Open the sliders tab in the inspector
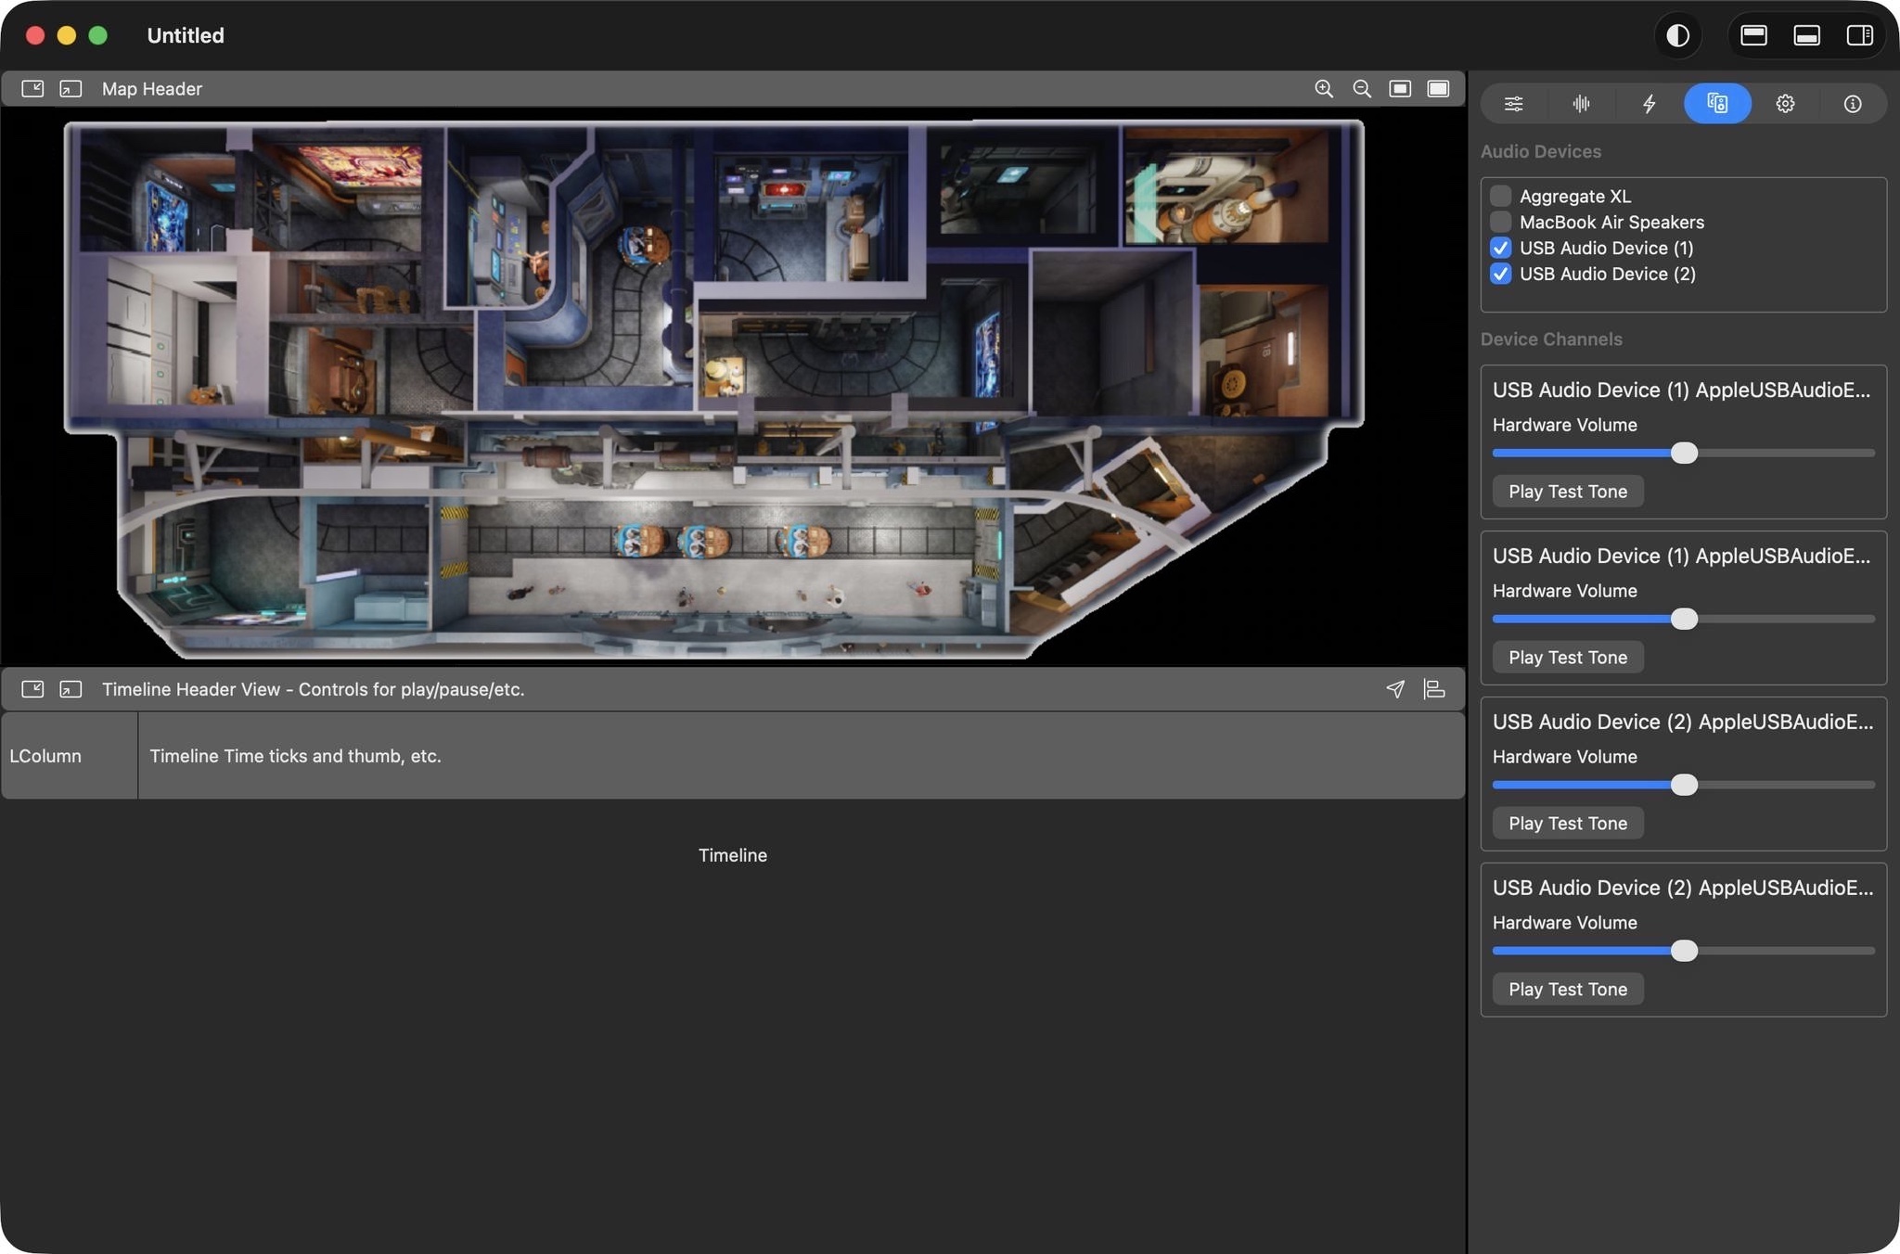 point(1514,104)
